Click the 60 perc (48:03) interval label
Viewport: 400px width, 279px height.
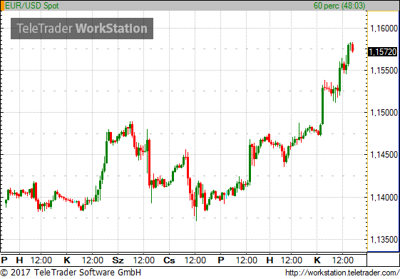[339, 6]
